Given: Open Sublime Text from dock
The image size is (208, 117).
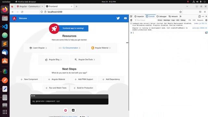Looking at the screenshot, I should point(5,44).
